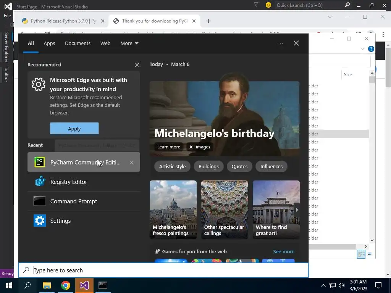Expand the More filter dropdown
The width and height of the screenshot is (391, 293).
[x=129, y=43]
